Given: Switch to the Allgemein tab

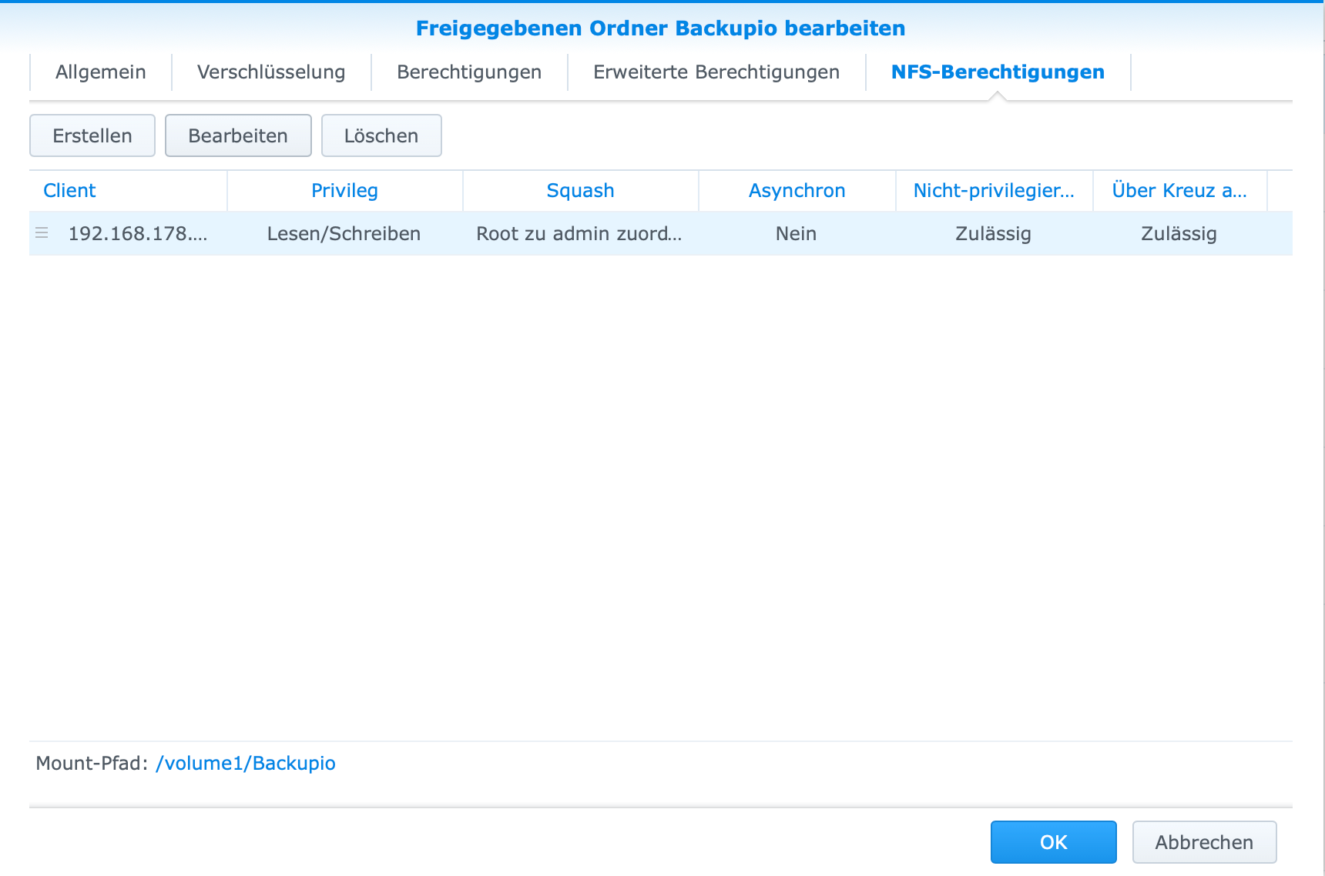Looking at the screenshot, I should [99, 72].
